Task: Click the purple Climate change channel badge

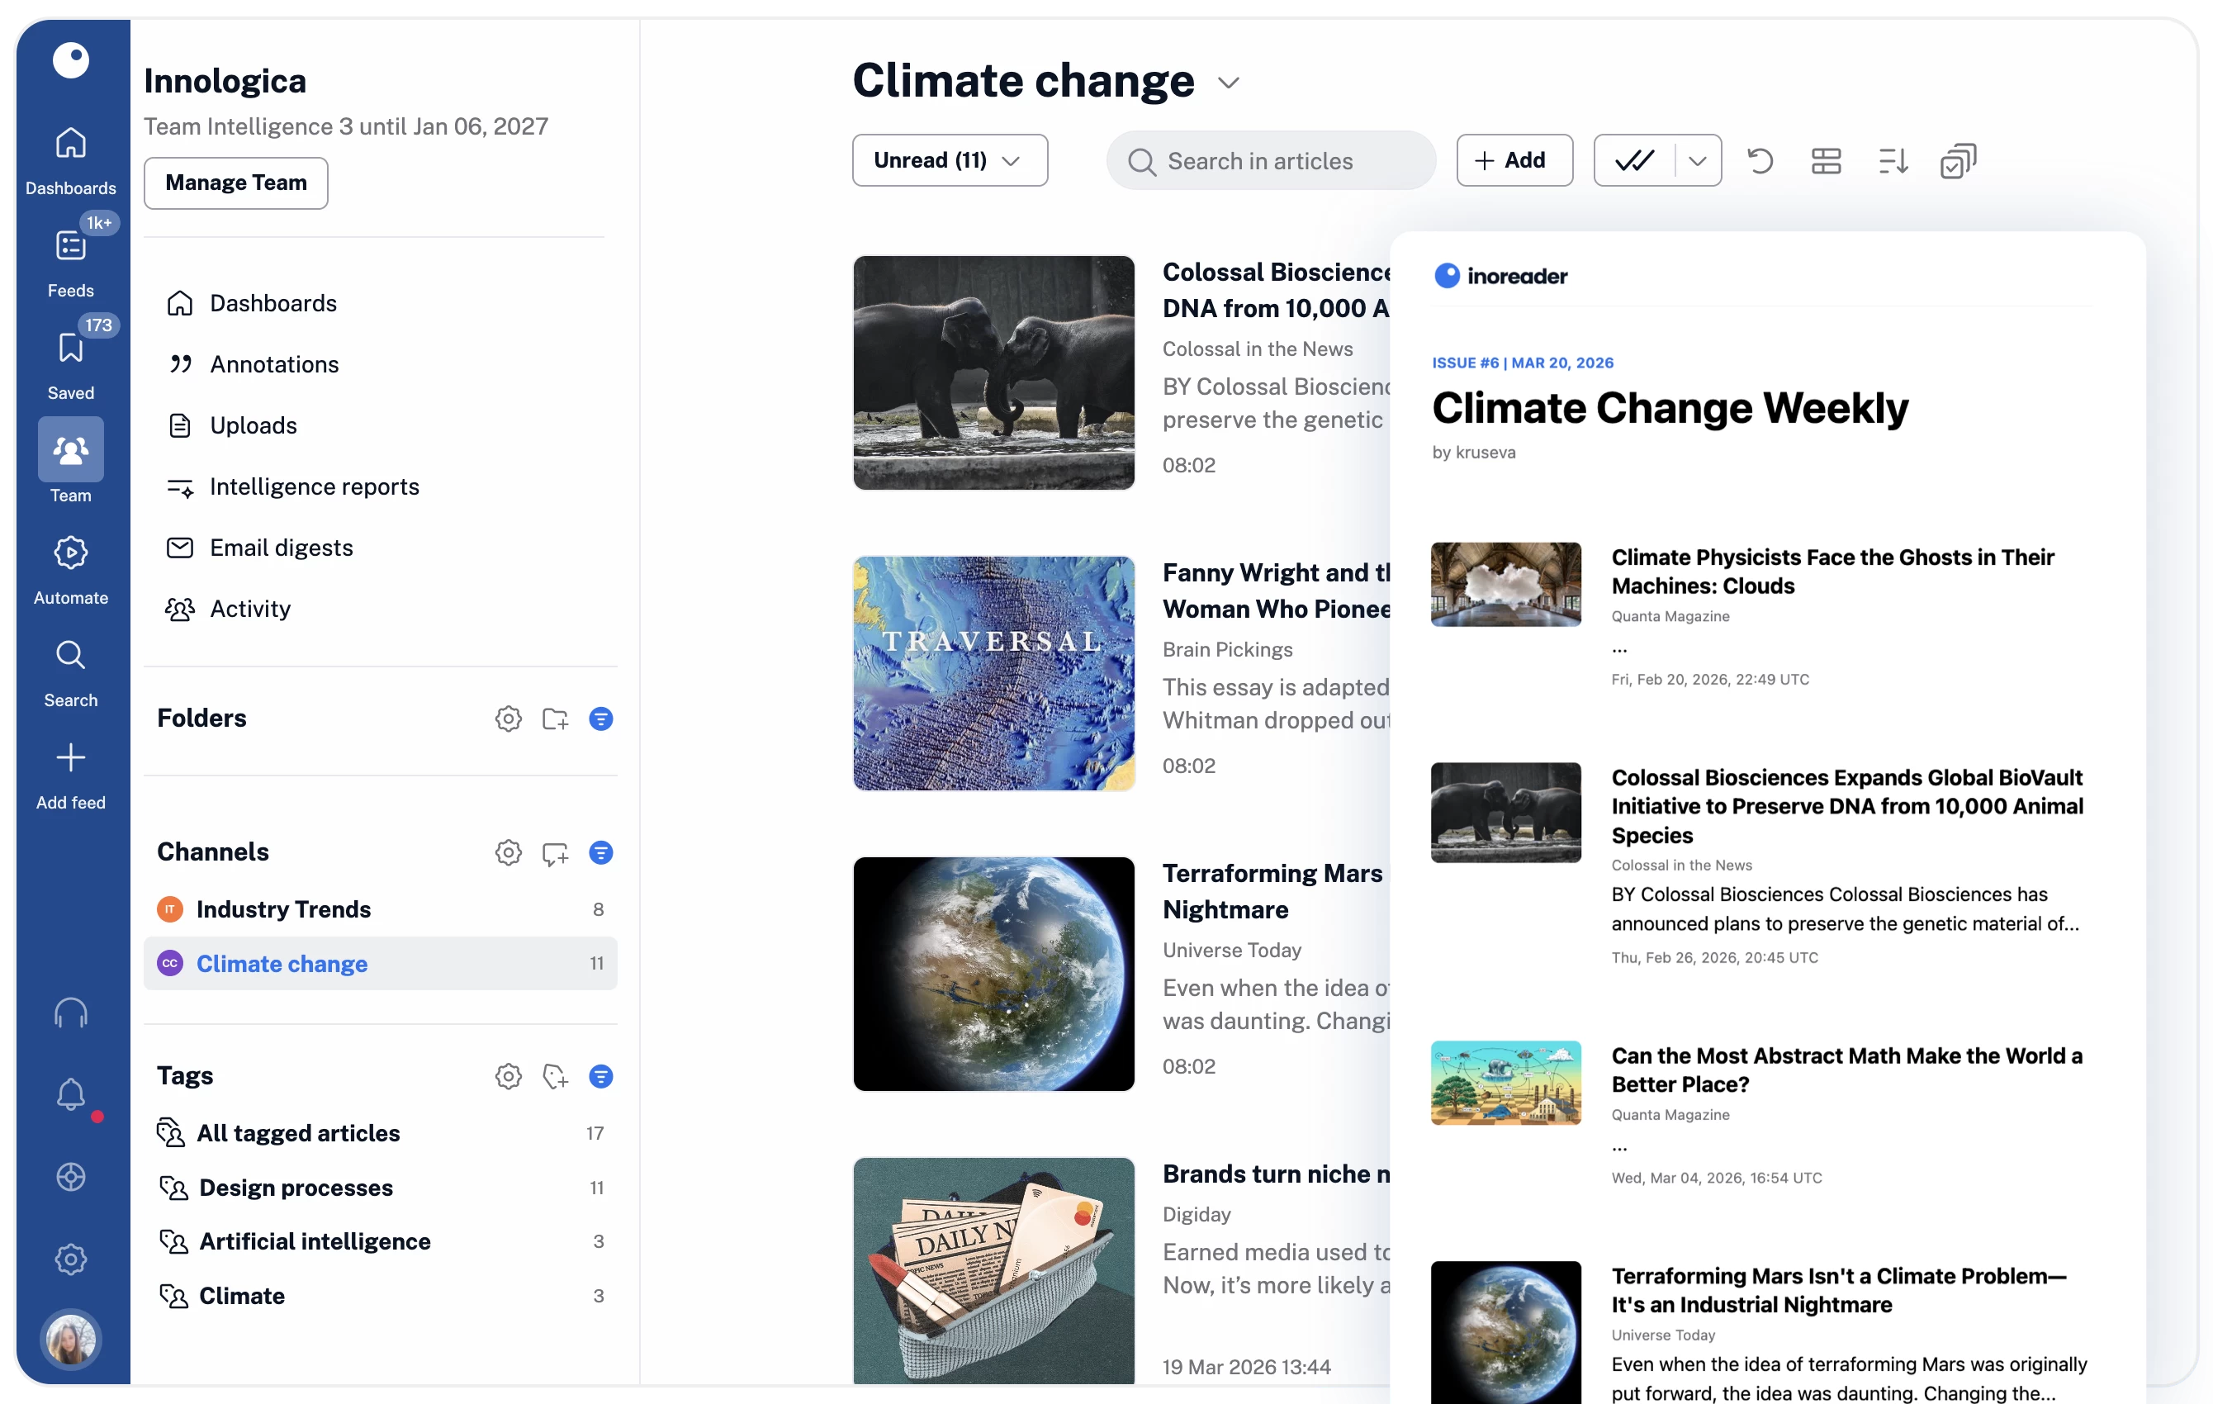Action: (170, 964)
